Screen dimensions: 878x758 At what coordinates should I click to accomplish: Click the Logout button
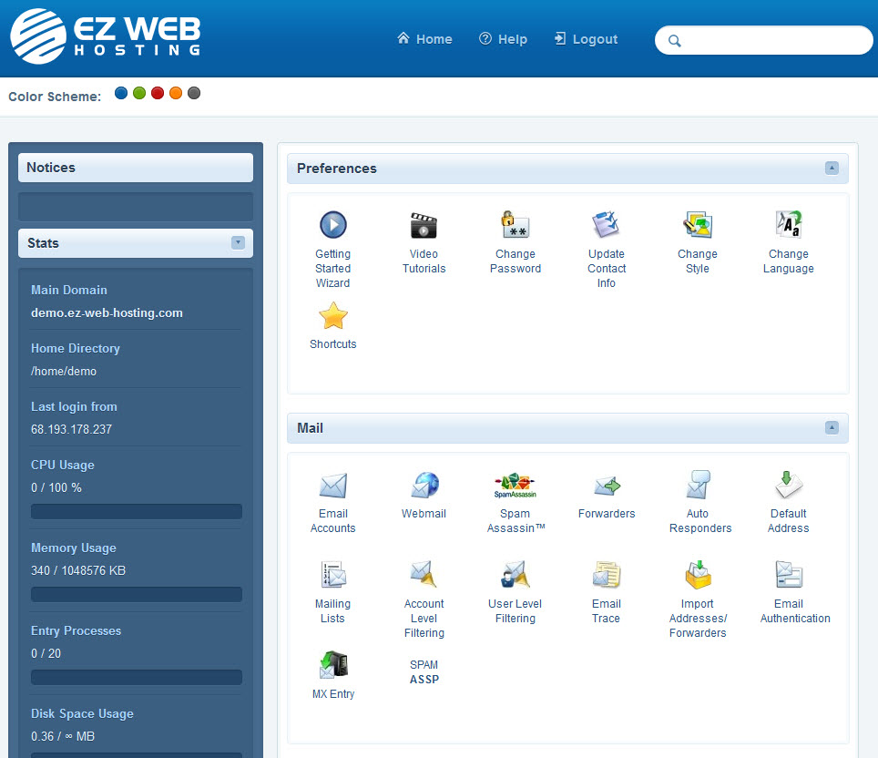(585, 39)
